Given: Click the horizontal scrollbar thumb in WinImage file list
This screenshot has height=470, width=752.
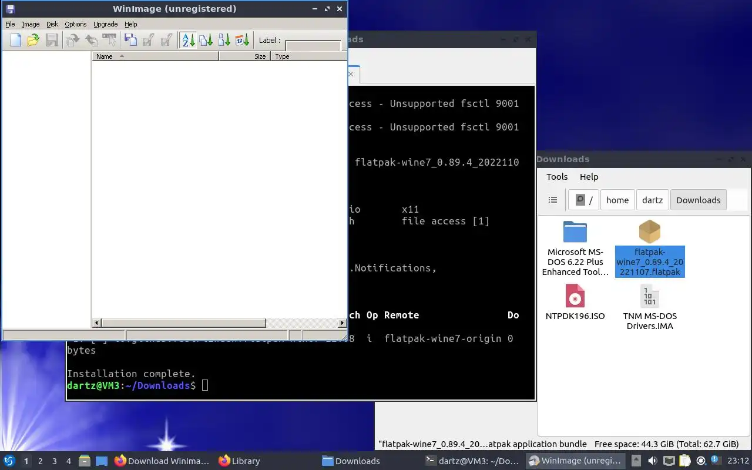Looking at the screenshot, I should click(184, 323).
